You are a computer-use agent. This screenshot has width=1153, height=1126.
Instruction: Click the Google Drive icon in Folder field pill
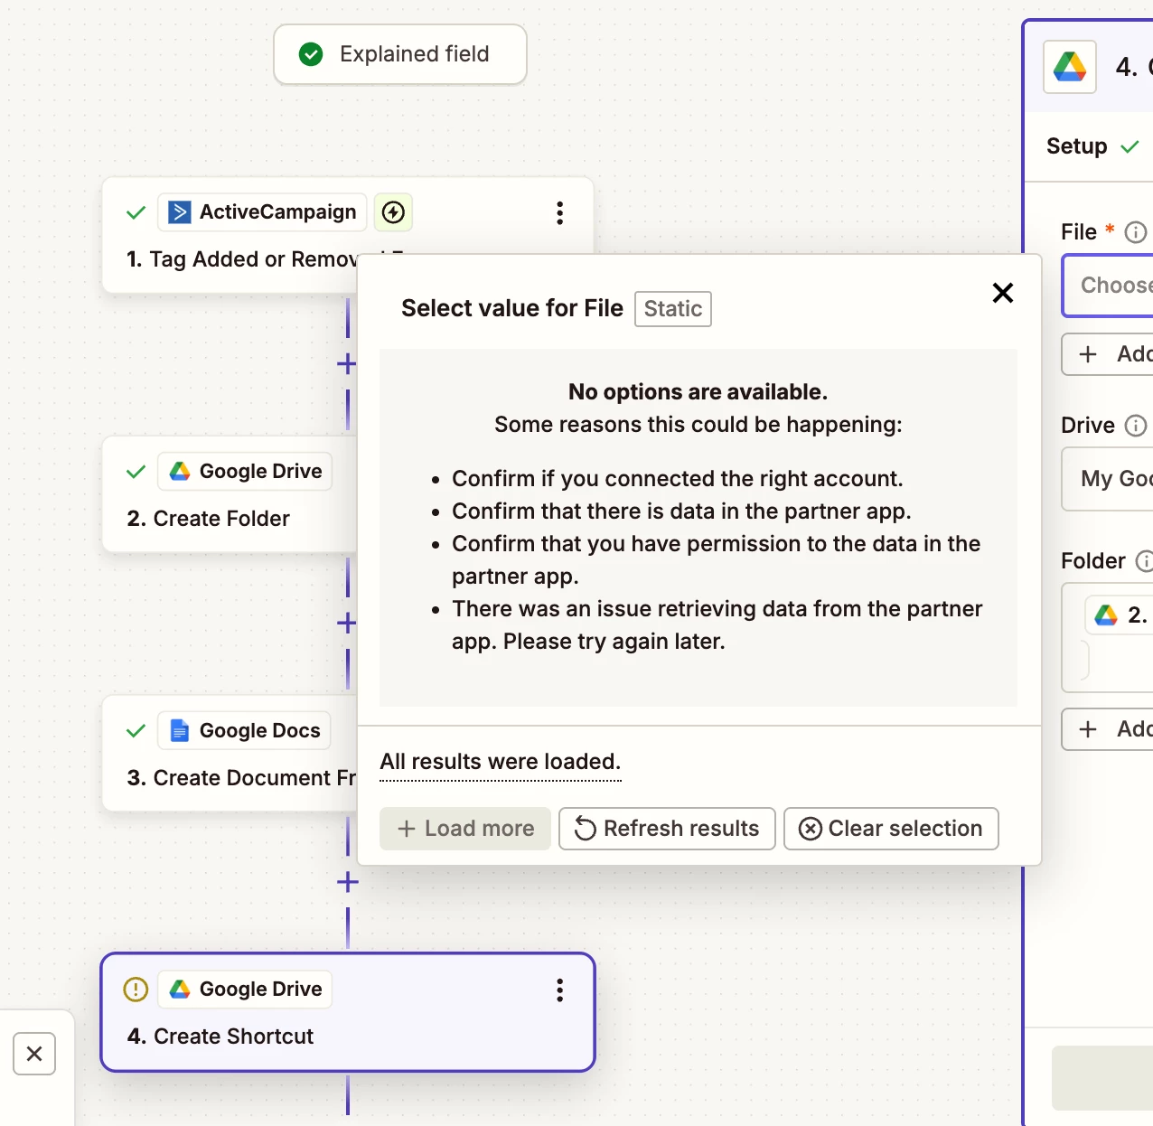[1106, 615]
